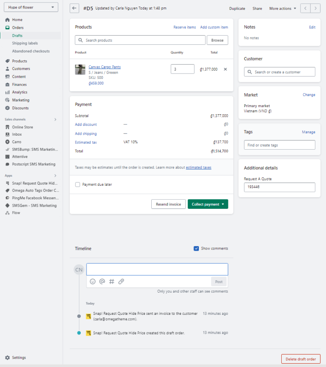Open the Add discount link
The width and height of the screenshot is (326, 367).
point(86,125)
